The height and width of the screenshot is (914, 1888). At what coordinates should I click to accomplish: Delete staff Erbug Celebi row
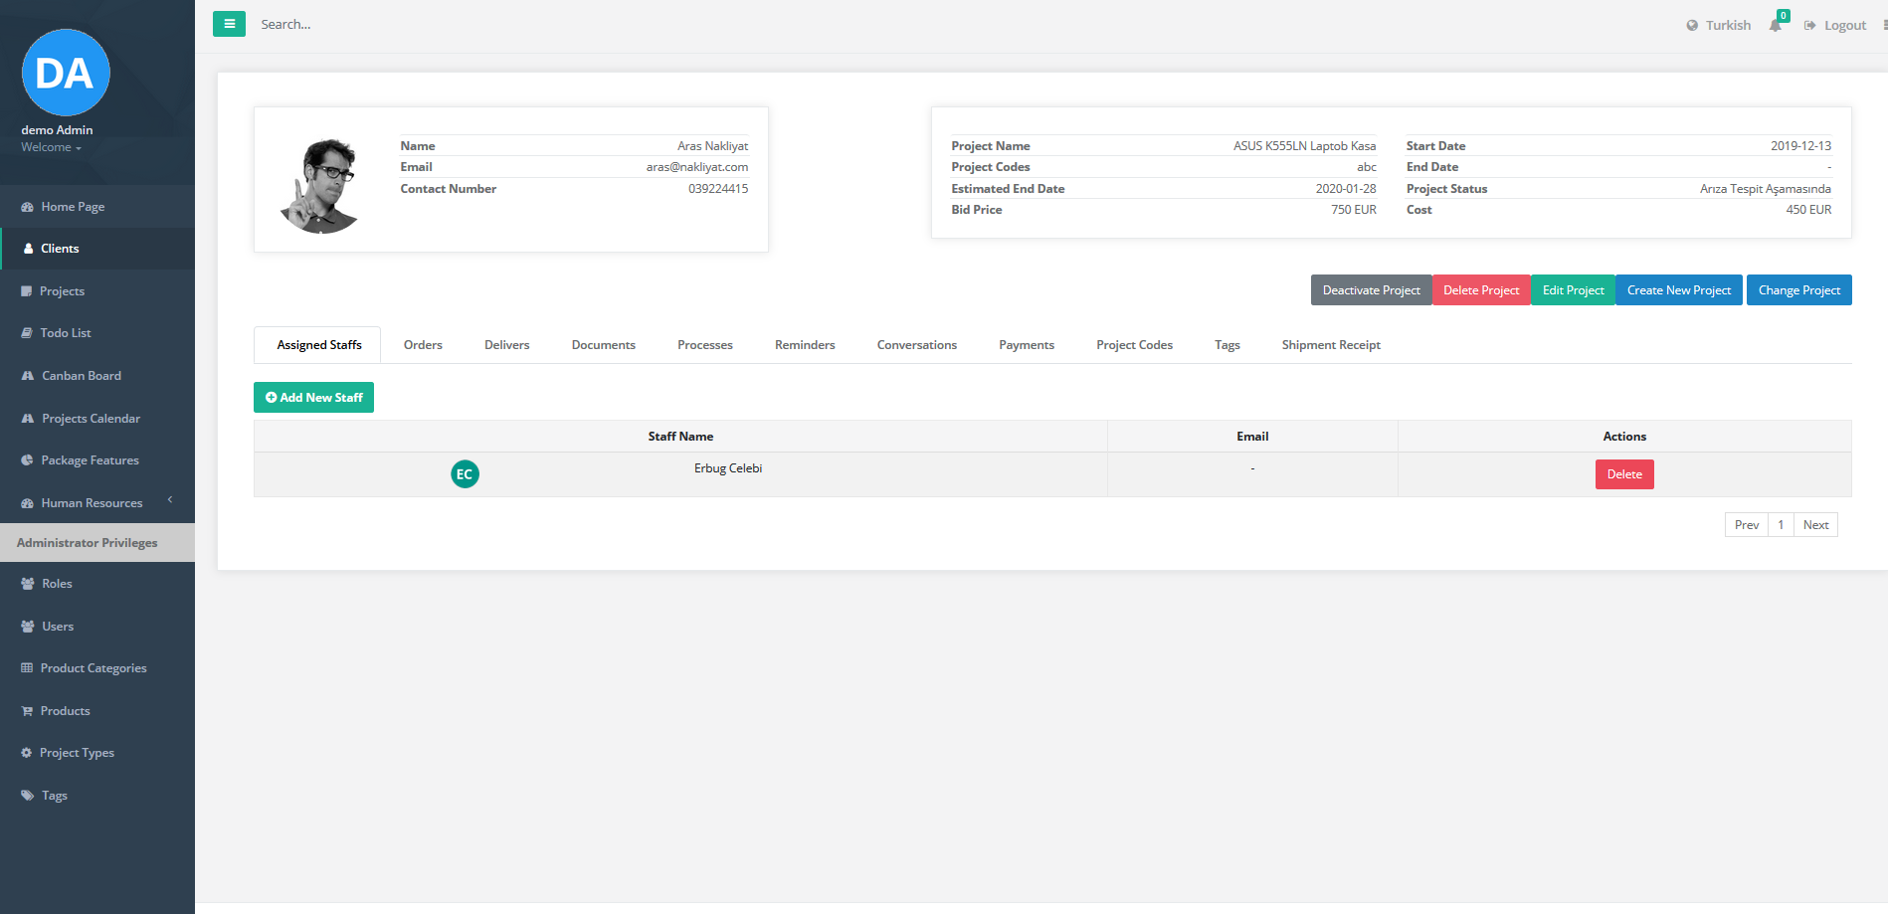pos(1624,474)
